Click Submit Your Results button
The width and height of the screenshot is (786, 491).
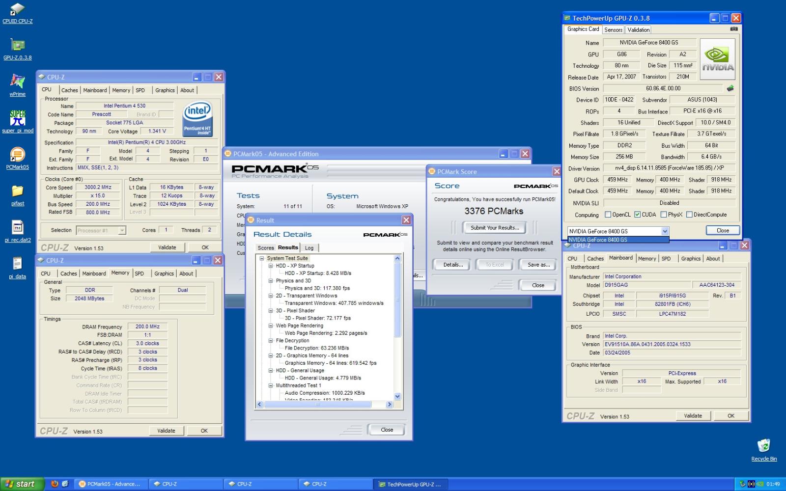(495, 228)
